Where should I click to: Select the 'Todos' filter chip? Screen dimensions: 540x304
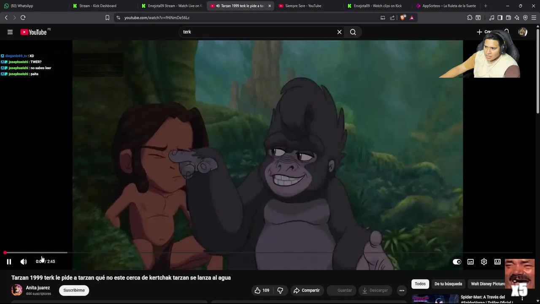coord(420,284)
